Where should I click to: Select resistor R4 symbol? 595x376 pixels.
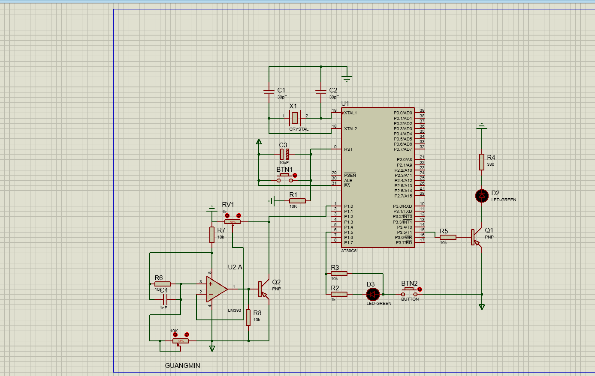tap(482, 162)
